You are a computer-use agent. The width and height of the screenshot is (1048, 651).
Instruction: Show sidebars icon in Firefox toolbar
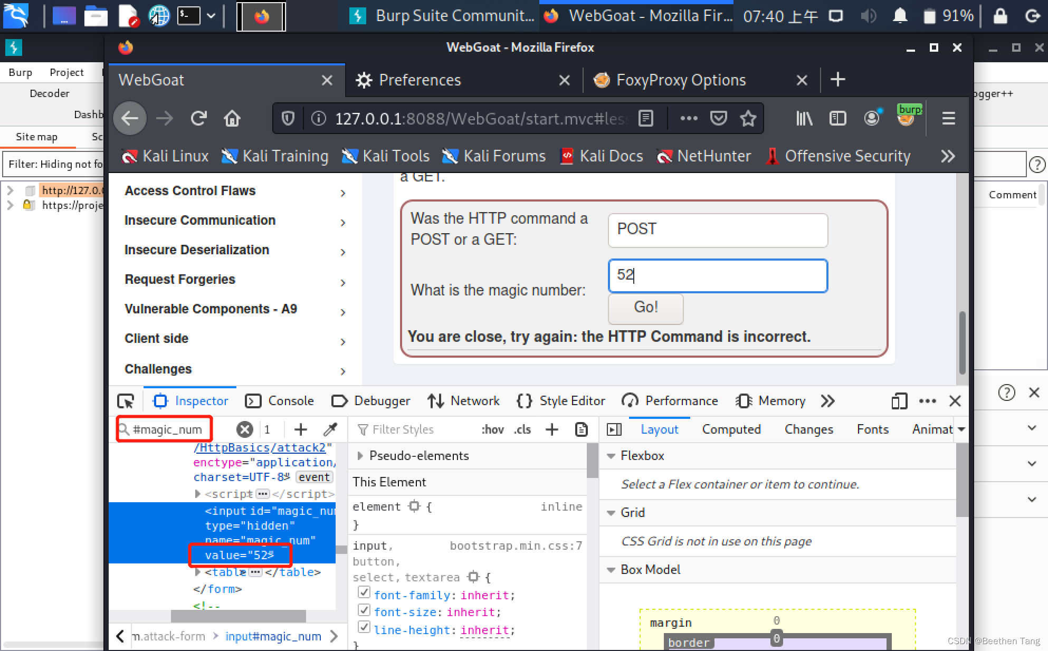click(x=837, y=118)
